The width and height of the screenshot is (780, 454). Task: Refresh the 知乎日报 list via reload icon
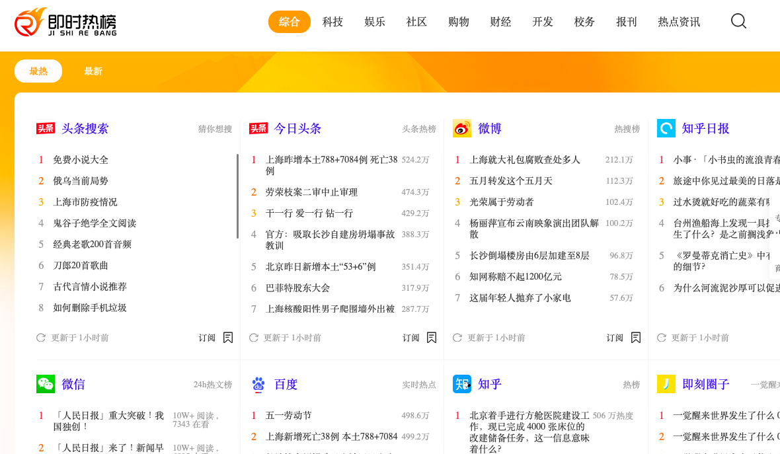pyautogui.click(x=661, y=338)
